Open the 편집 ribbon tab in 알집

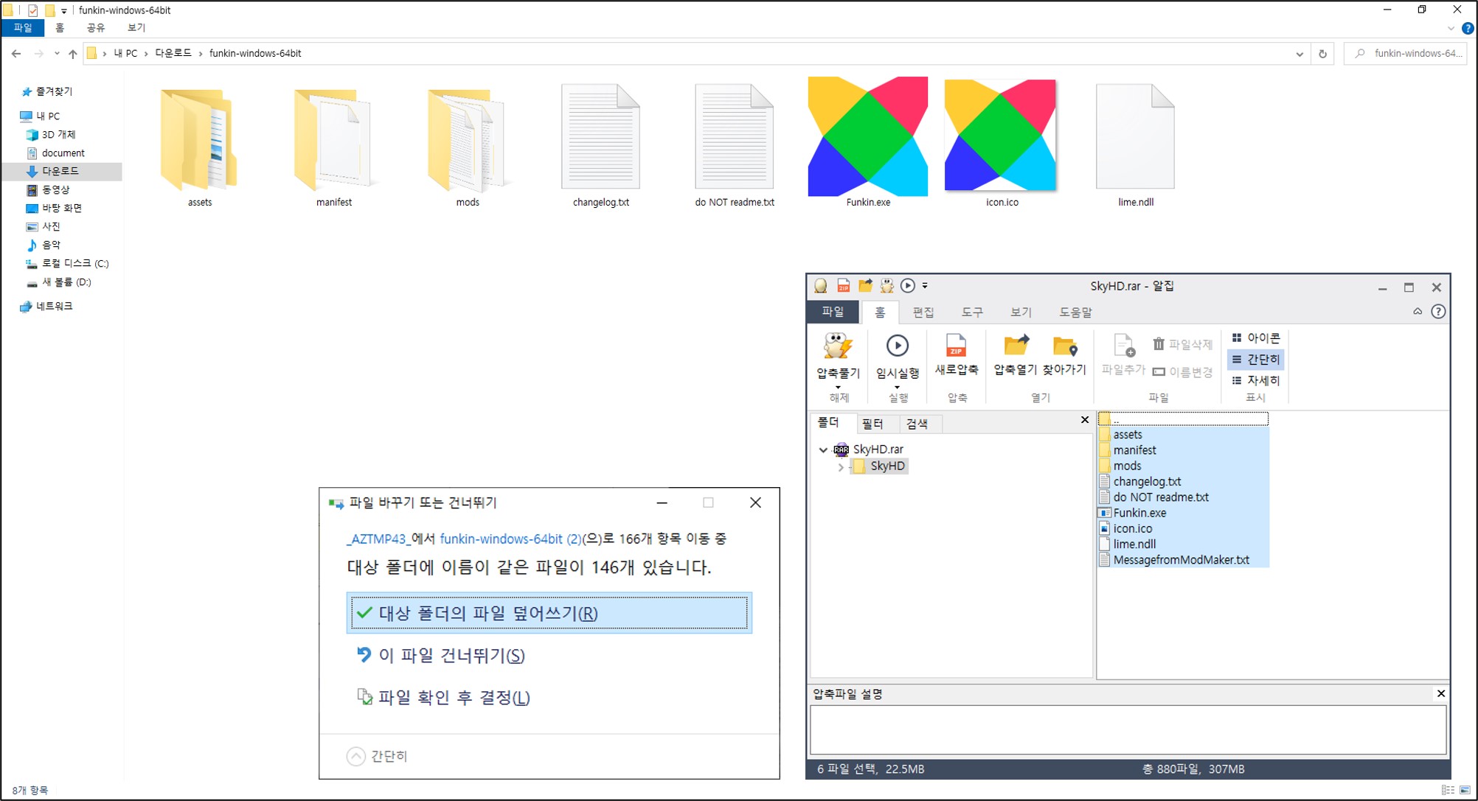click(x=923, y=312)
